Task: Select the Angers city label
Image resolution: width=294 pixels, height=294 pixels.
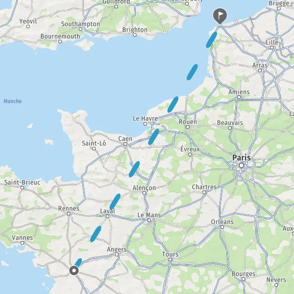Action: click(x=117, y=249)
